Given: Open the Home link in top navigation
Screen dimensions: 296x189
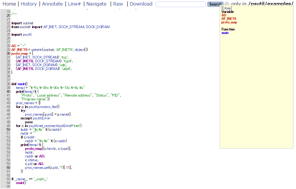Looking at the screenshot, I should (x=9, y=4).
